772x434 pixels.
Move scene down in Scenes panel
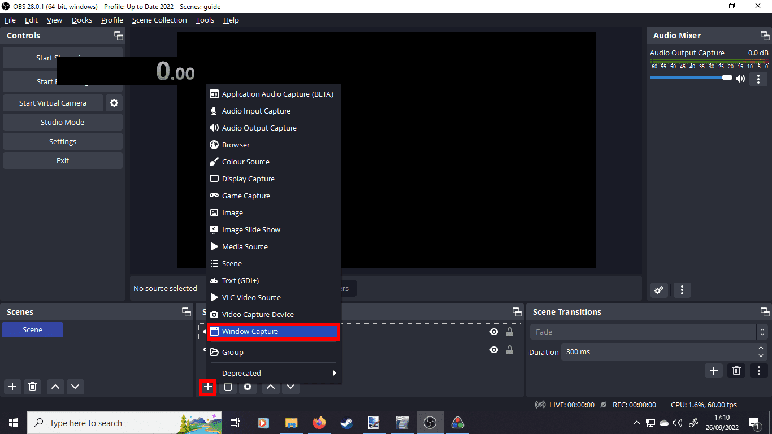coord(75,387)
